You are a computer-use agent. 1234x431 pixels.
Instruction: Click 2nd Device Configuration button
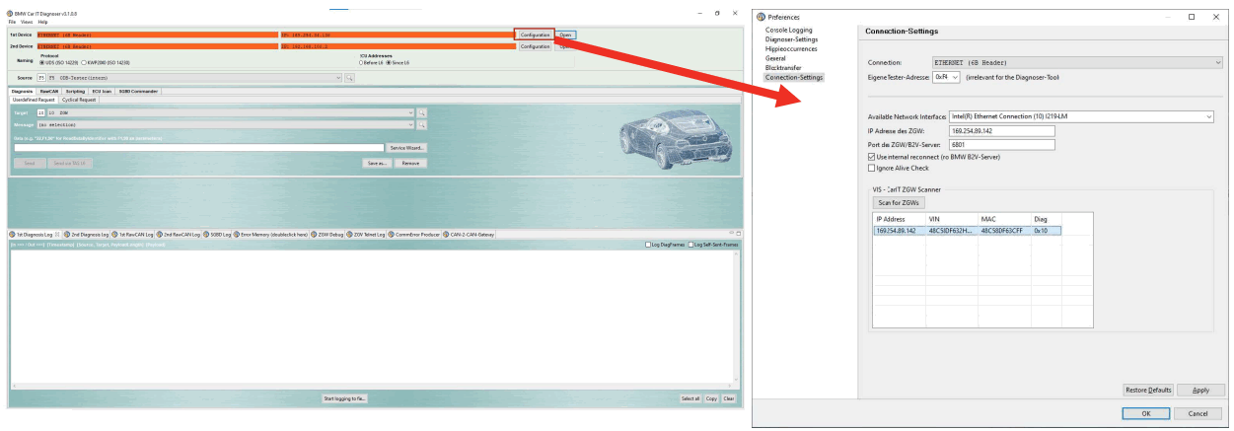tap(535, 46)
